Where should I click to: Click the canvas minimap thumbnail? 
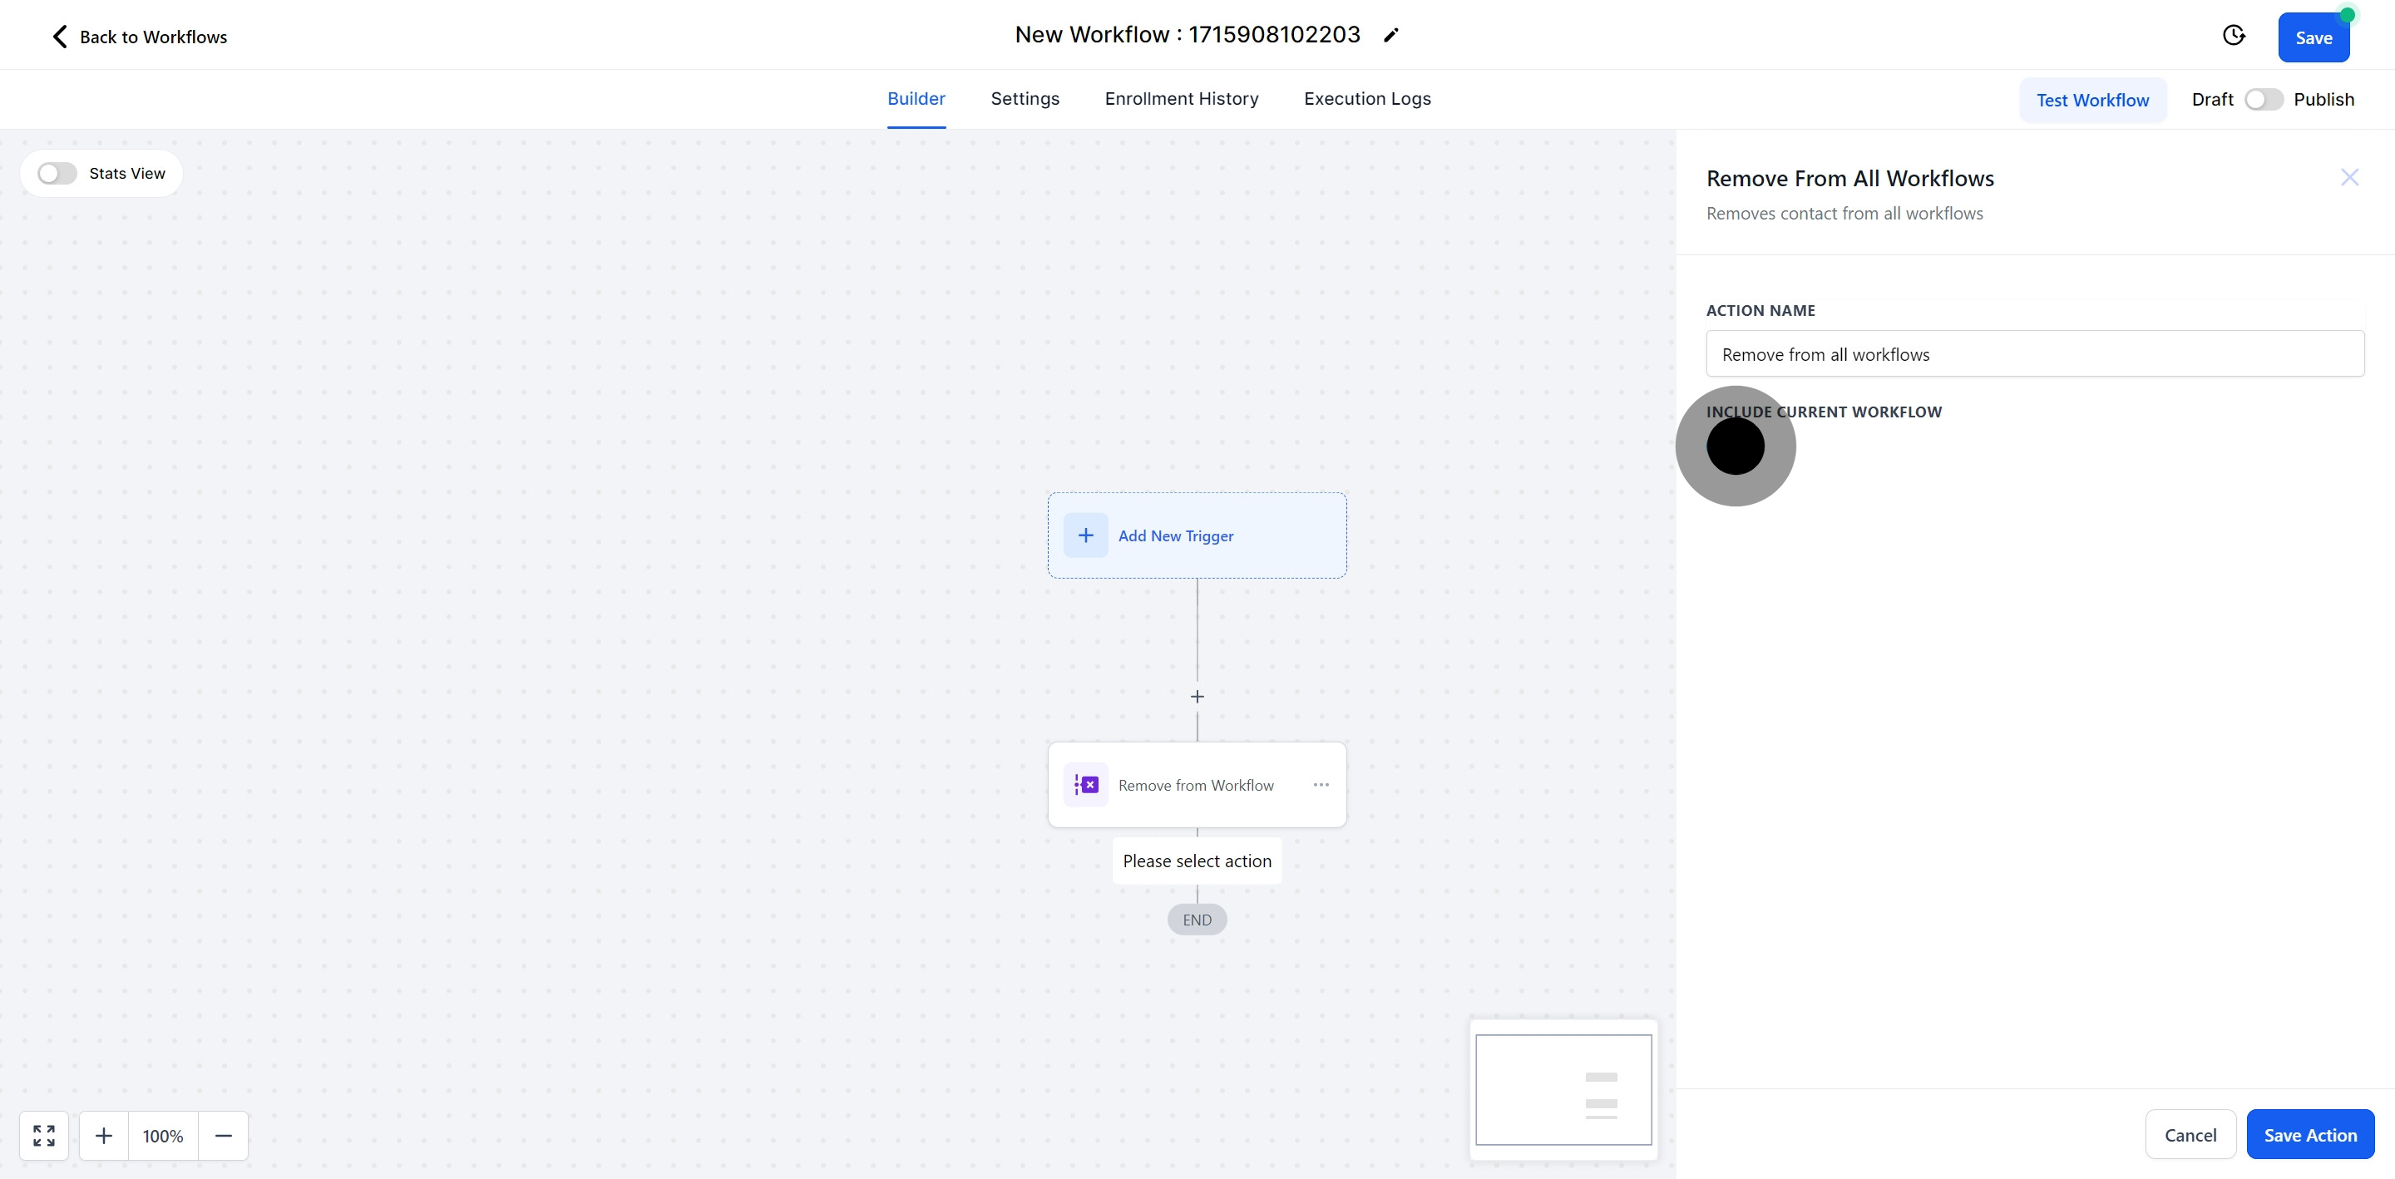[x=1563, y=1090]
